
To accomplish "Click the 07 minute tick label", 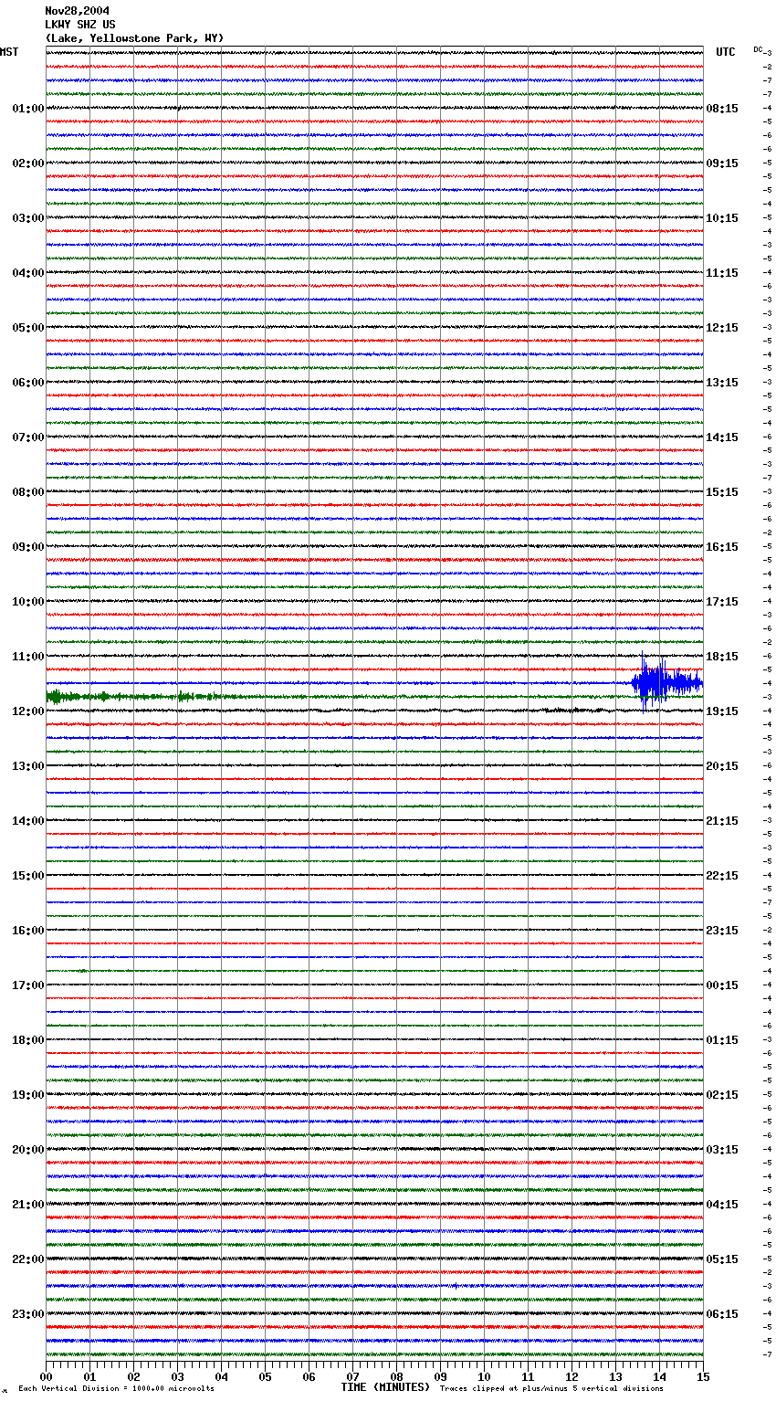I will pyautogui.click(x=352, y=1376).
